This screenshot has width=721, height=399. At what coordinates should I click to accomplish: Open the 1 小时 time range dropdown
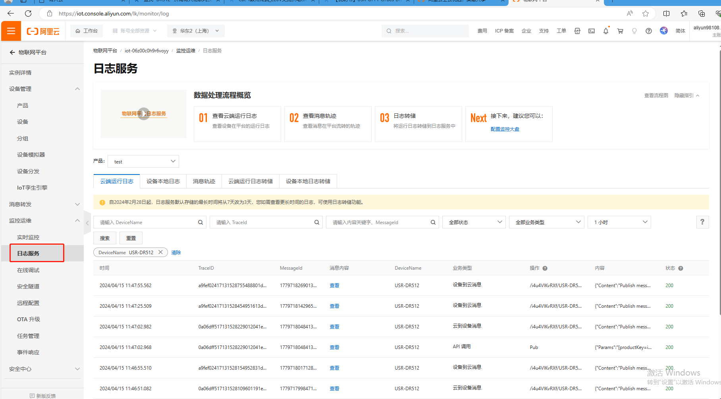point(619,223)
